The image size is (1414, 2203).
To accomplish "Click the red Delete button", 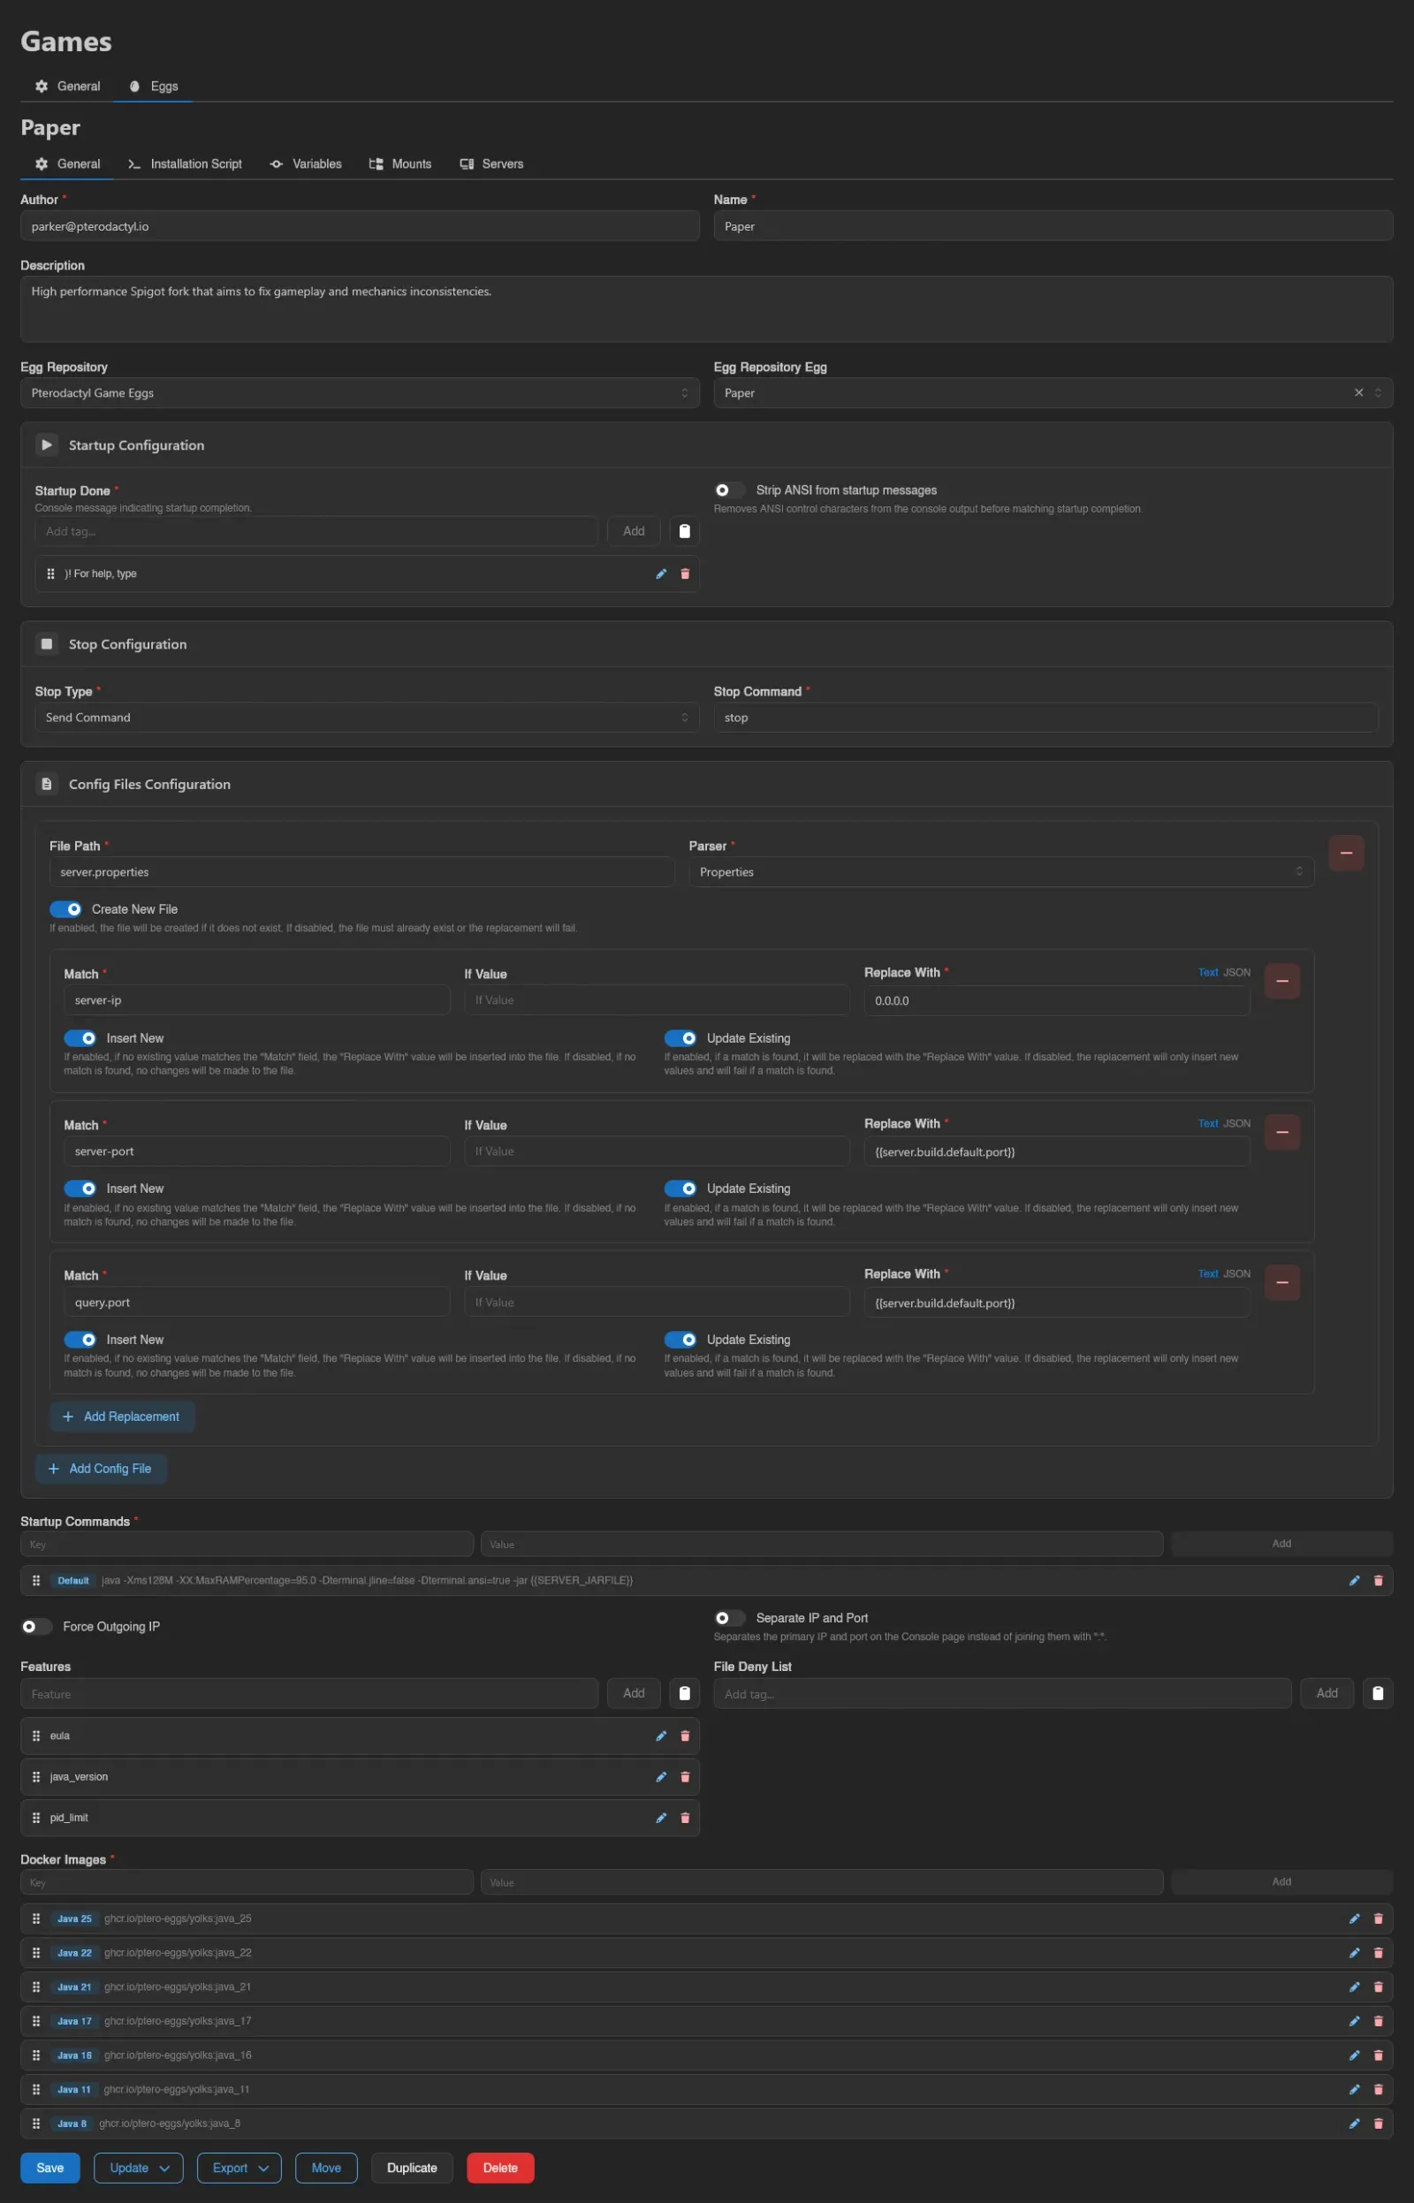I will (x=500, y=2169).
